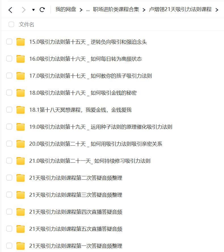Screen dimensions: 224x252
Task: Expand the chevron after 卢熠翎21天吸引力法则课程
Action: 217,10
